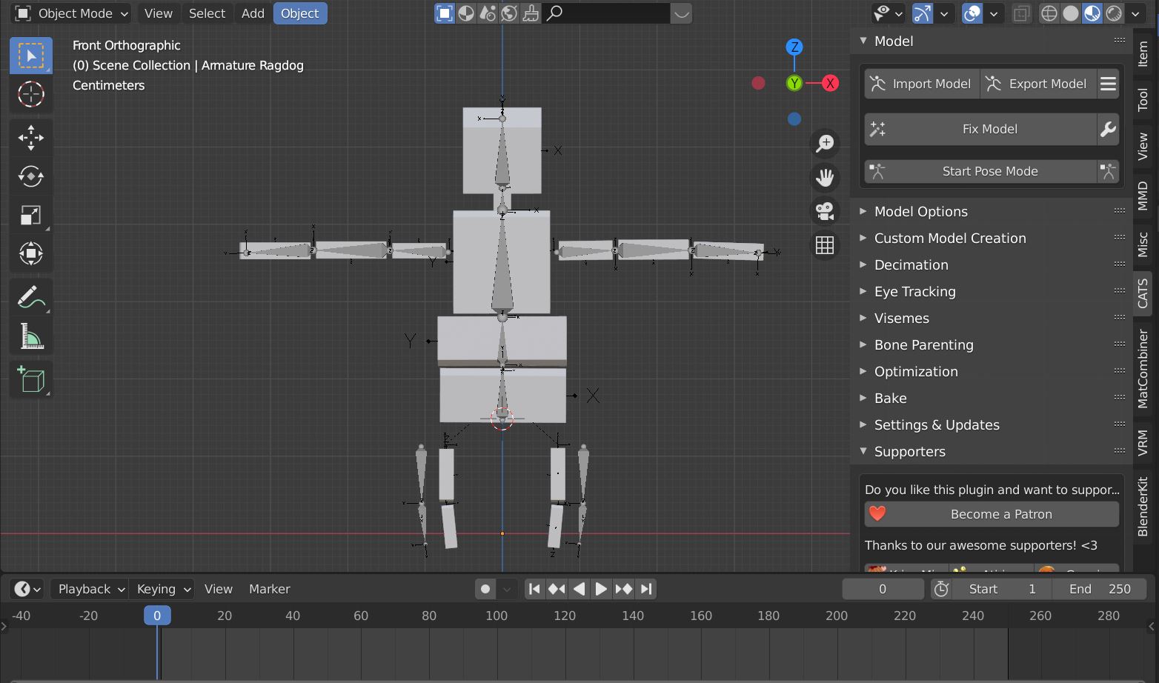
Task: Toggle viewport overlays
Action: pyautogui.click(x=972, y=13)
